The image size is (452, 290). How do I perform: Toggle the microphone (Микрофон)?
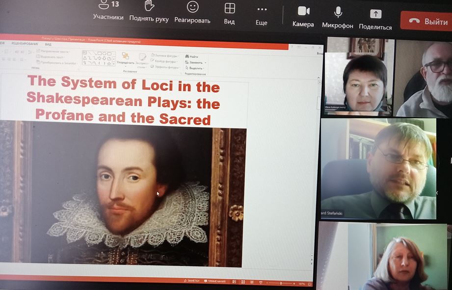[338, 18]
